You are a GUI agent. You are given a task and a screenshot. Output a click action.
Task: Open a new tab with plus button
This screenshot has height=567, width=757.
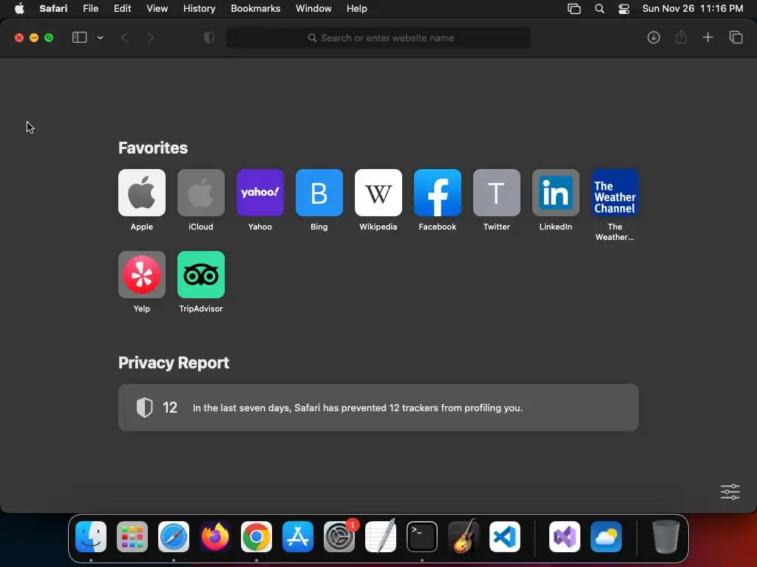pos(707,38)
